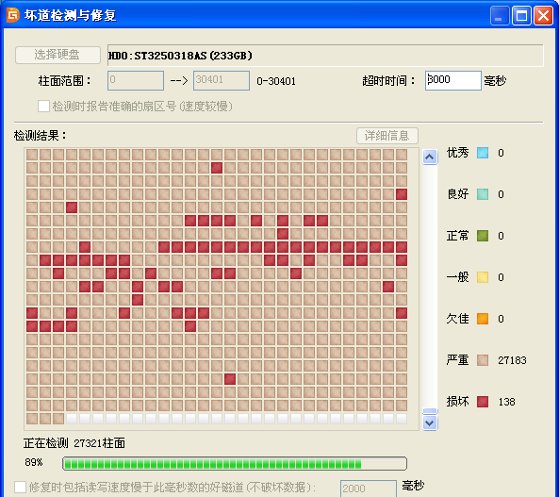Click the DiskGenius app icon in title bar
Viewport: 559px width, 497px height.
pyautogui.click(x=13, y=15)
